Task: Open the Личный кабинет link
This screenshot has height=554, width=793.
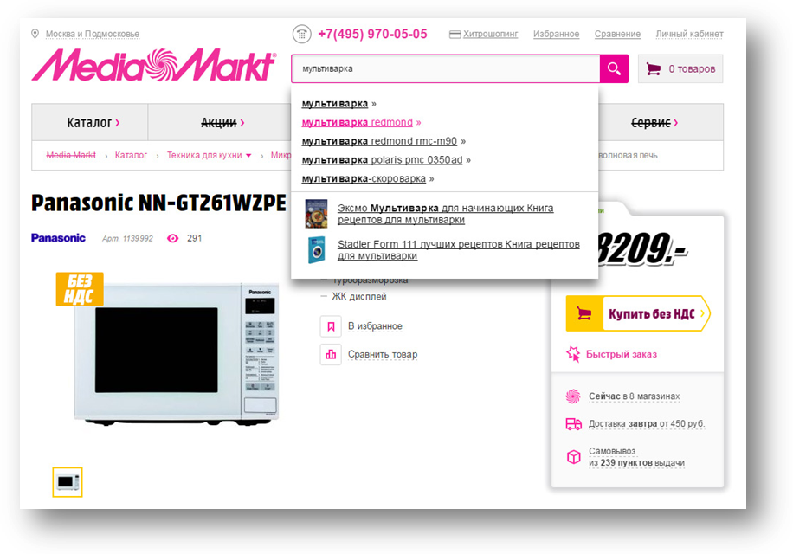Action: point(689,34)
